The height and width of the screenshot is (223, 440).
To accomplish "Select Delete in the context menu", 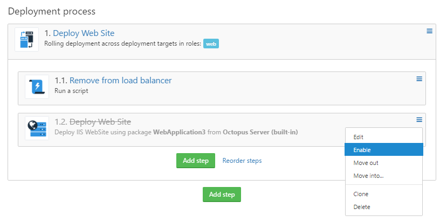I will 362,207.
